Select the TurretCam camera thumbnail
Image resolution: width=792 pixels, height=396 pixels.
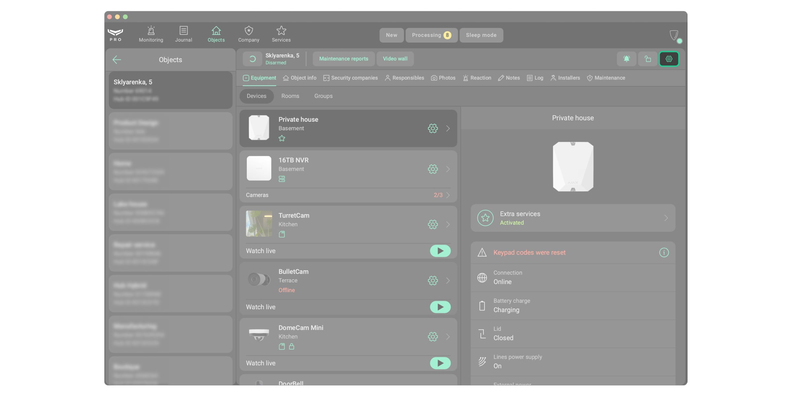pos(259,224)
